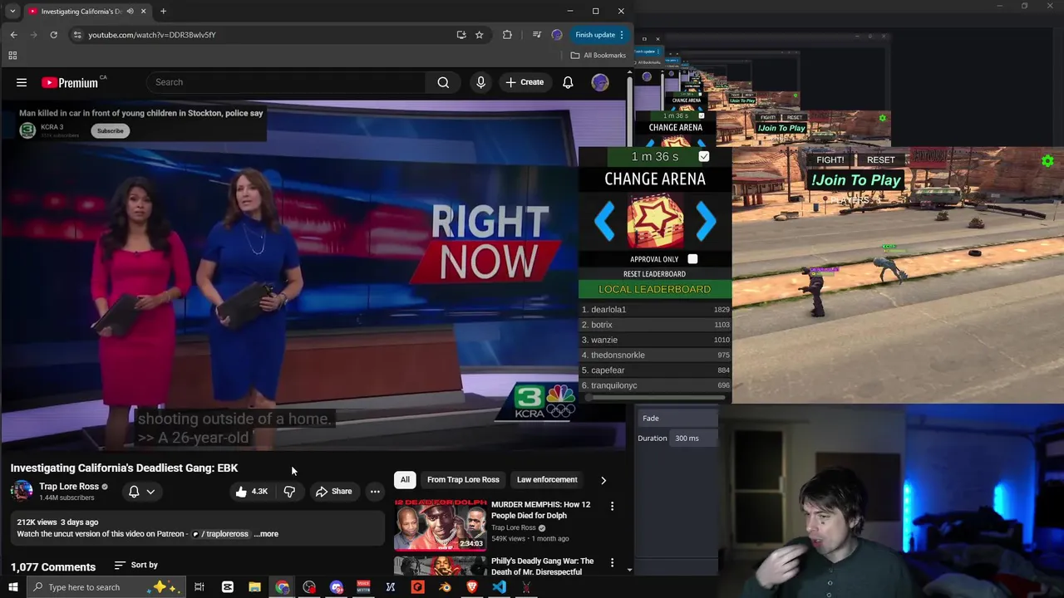1064x598 pixels.
Task: Open All Bookmarks folder
Action: pos(598,56)
